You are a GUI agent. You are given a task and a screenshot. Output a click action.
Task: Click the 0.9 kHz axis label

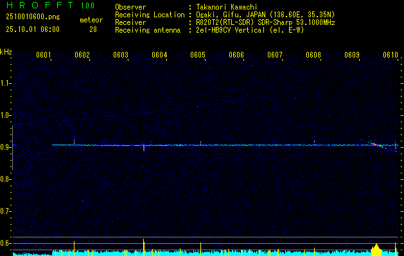click(5, 147)
